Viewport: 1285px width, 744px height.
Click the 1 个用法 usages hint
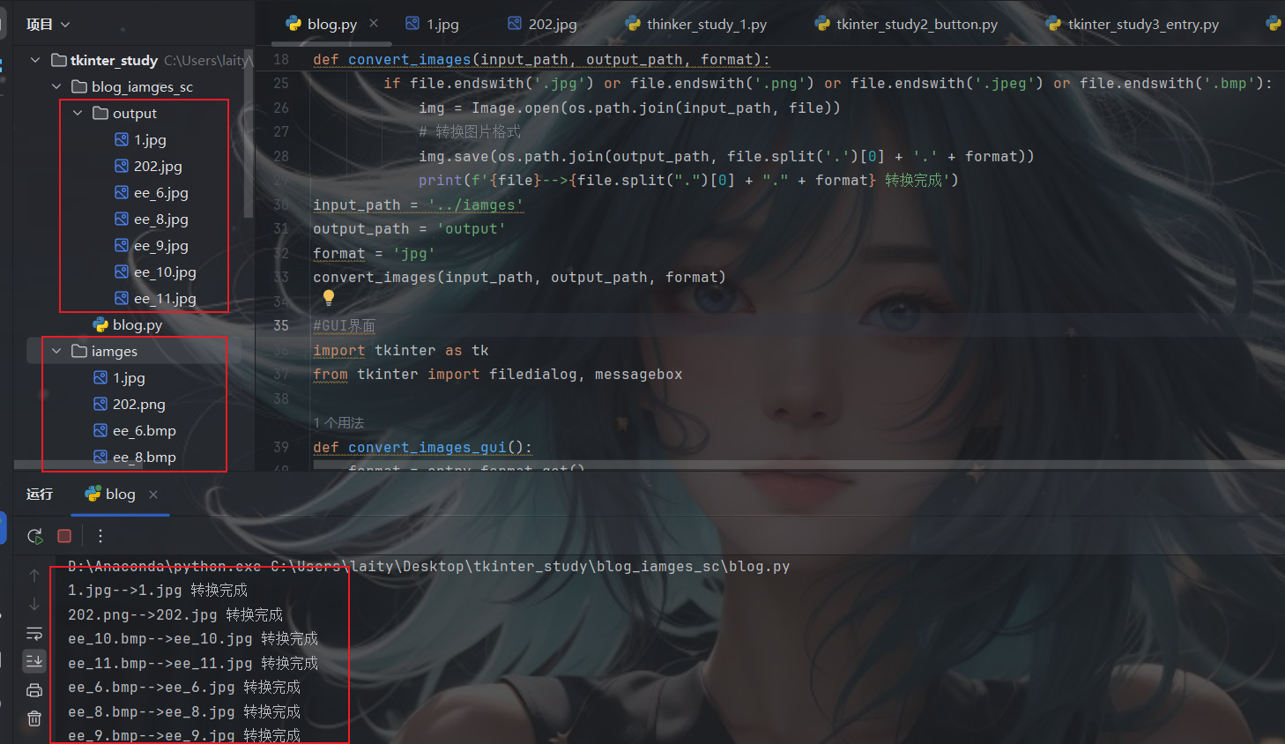pos(338,423)
